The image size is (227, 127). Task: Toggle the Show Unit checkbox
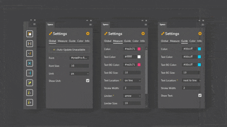point(88,81)
